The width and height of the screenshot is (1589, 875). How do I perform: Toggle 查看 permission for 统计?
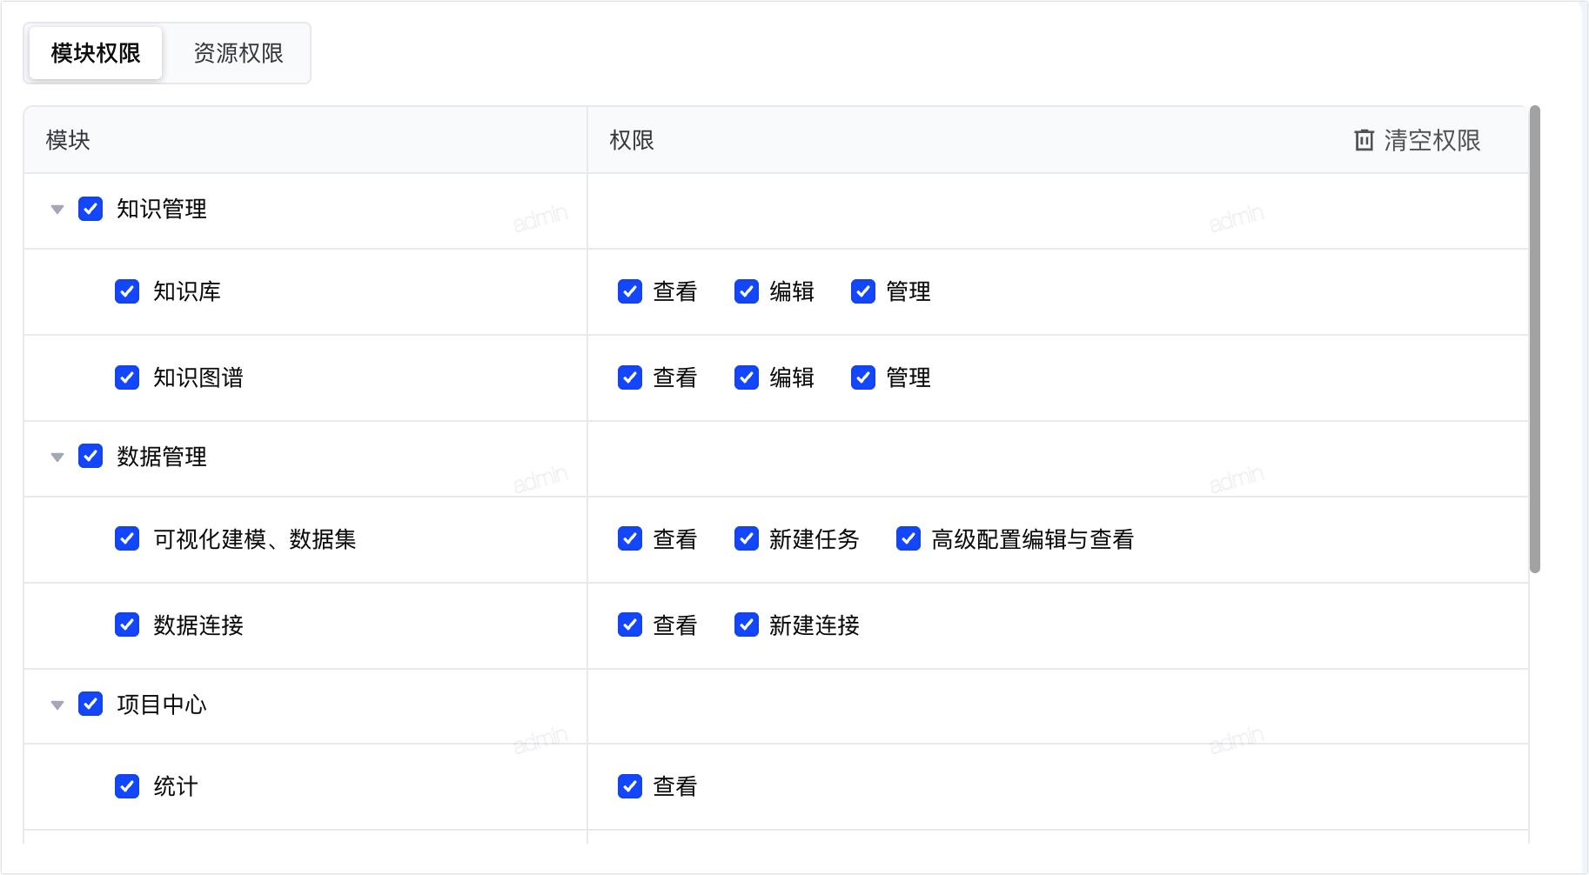tap(630, 786)
